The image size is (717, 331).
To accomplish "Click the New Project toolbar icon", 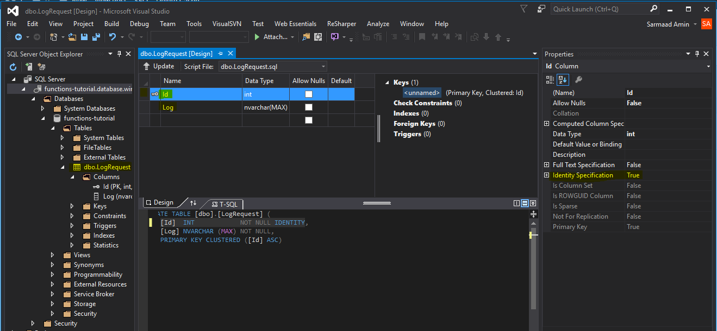I will pyautogui.click(x=54, y=37).
